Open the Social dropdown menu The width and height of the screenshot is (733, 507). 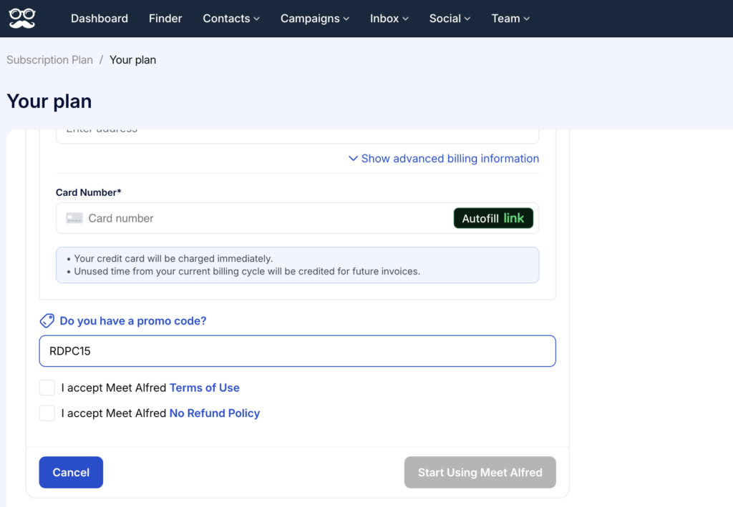450,19
